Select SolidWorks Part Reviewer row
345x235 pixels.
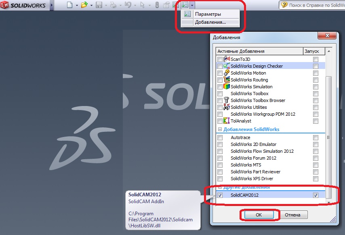click(270, 172)
